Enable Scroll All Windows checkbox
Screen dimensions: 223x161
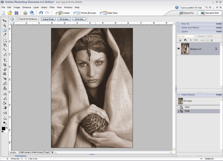(18, 19)
